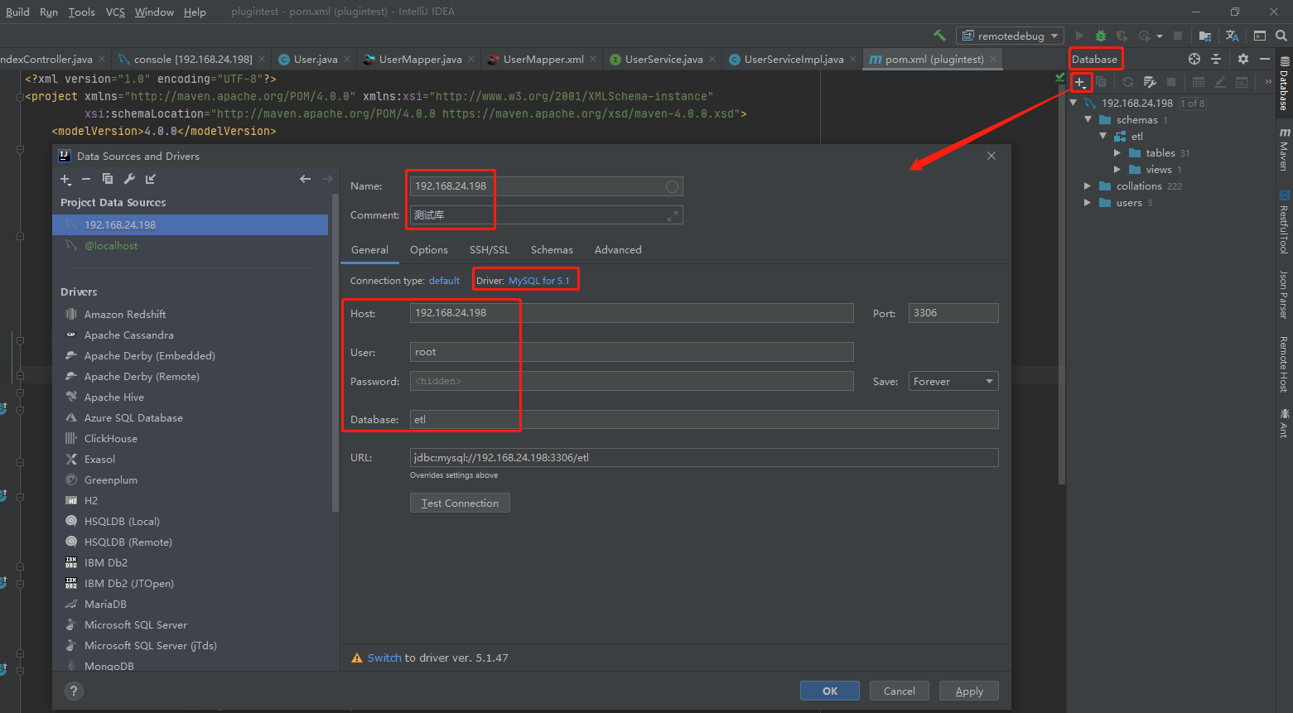The height and width of the screenshot is (713, 1293).
Task: Collapse the schemas folder in Database tree
Action: (1088, 119)
